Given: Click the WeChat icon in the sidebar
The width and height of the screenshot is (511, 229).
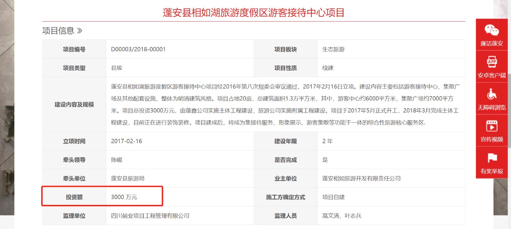Looking at the screenshot, I should tap(491, 30).
